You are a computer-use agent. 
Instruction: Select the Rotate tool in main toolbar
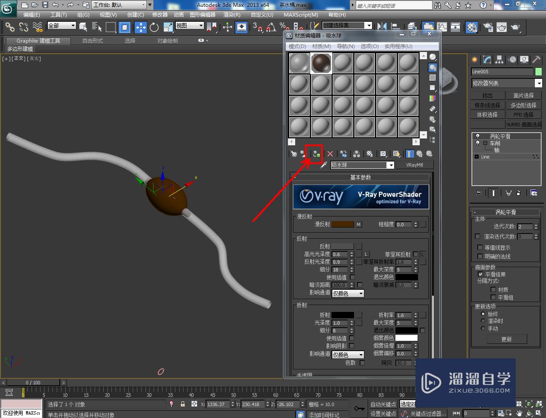tap(154, 27)
